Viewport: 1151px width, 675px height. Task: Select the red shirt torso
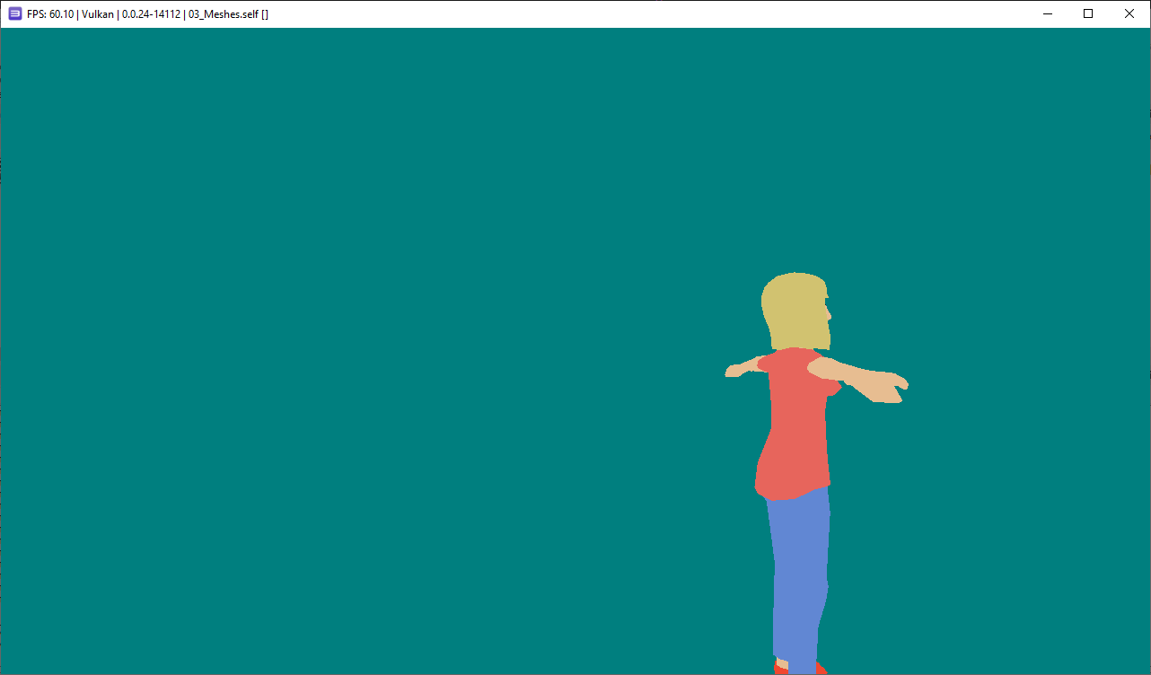[x=795, y=431]
